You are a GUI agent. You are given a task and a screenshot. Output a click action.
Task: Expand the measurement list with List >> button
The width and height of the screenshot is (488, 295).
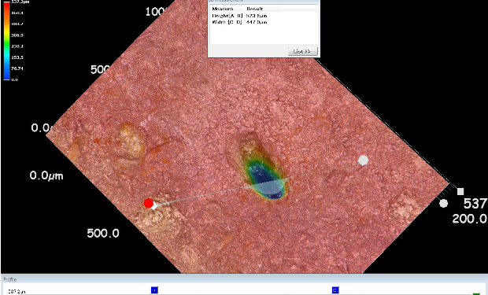coord(302,51)
